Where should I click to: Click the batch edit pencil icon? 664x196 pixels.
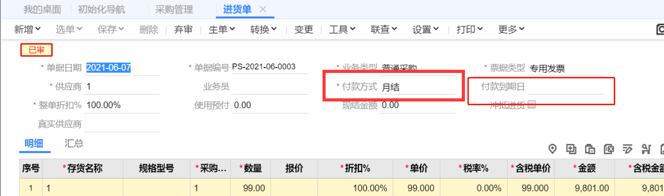[x=628, y=149]
